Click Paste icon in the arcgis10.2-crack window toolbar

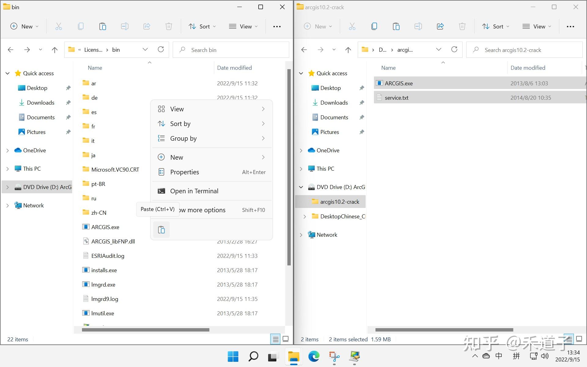point(396,27)
